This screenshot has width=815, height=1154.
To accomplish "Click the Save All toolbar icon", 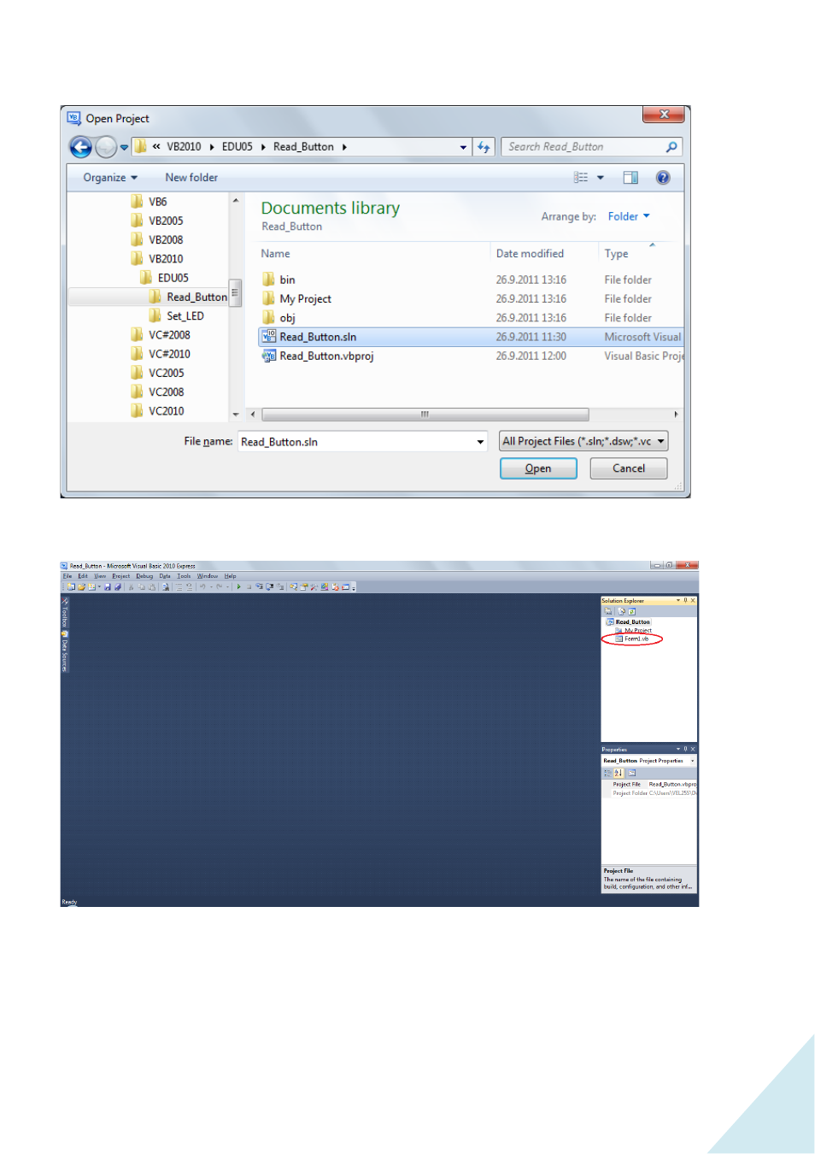I will [x=118, y=587].
